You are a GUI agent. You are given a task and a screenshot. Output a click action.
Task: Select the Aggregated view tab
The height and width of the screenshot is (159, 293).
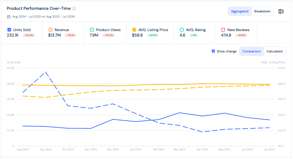(x=240, y=11)
